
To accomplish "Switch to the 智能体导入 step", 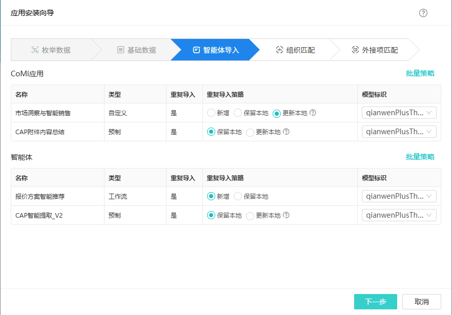I will pos(216,50).
